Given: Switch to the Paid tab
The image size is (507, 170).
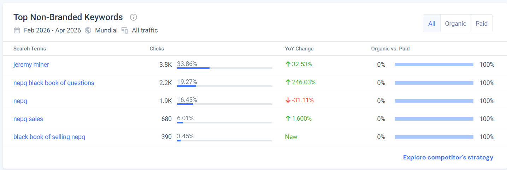Looking at the screenshot, I should click(x=482, y=24).
